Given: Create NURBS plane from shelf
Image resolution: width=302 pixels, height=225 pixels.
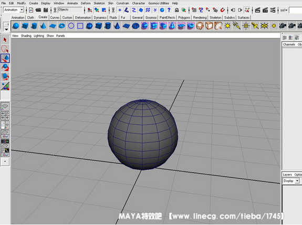Looking at the screenshot, I should click(53, 26).
